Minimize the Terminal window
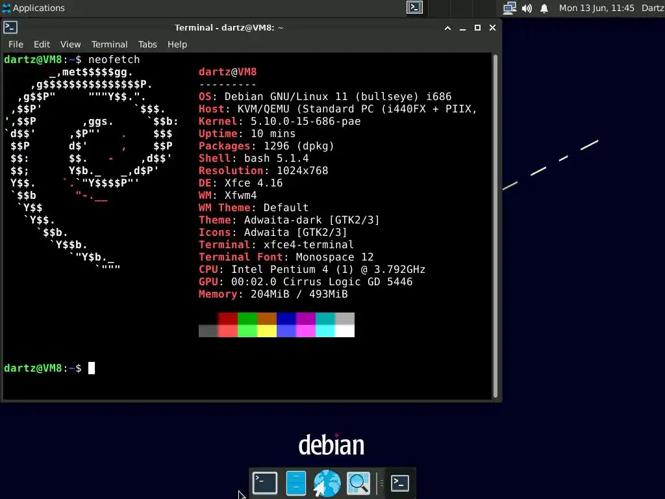 tap(462, 28)
